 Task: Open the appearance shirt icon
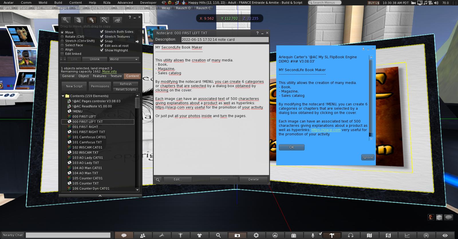click(x=199, y=235)
